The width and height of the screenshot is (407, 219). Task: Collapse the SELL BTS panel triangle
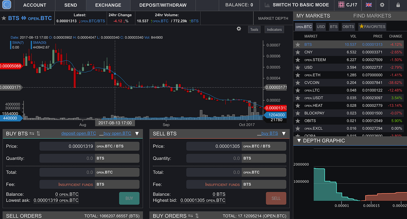click(284, 134)
